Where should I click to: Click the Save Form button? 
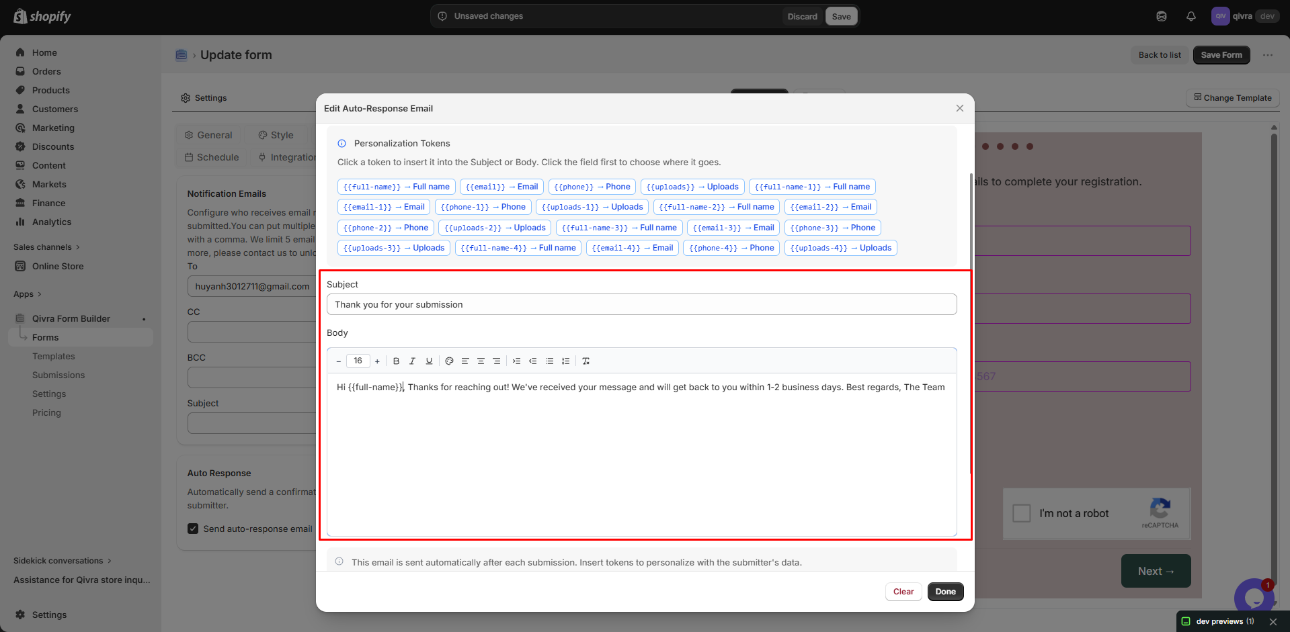coord(1221,55)
